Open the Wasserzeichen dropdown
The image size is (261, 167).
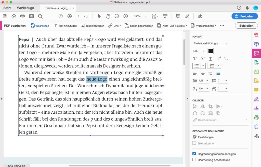click(203, 26)
